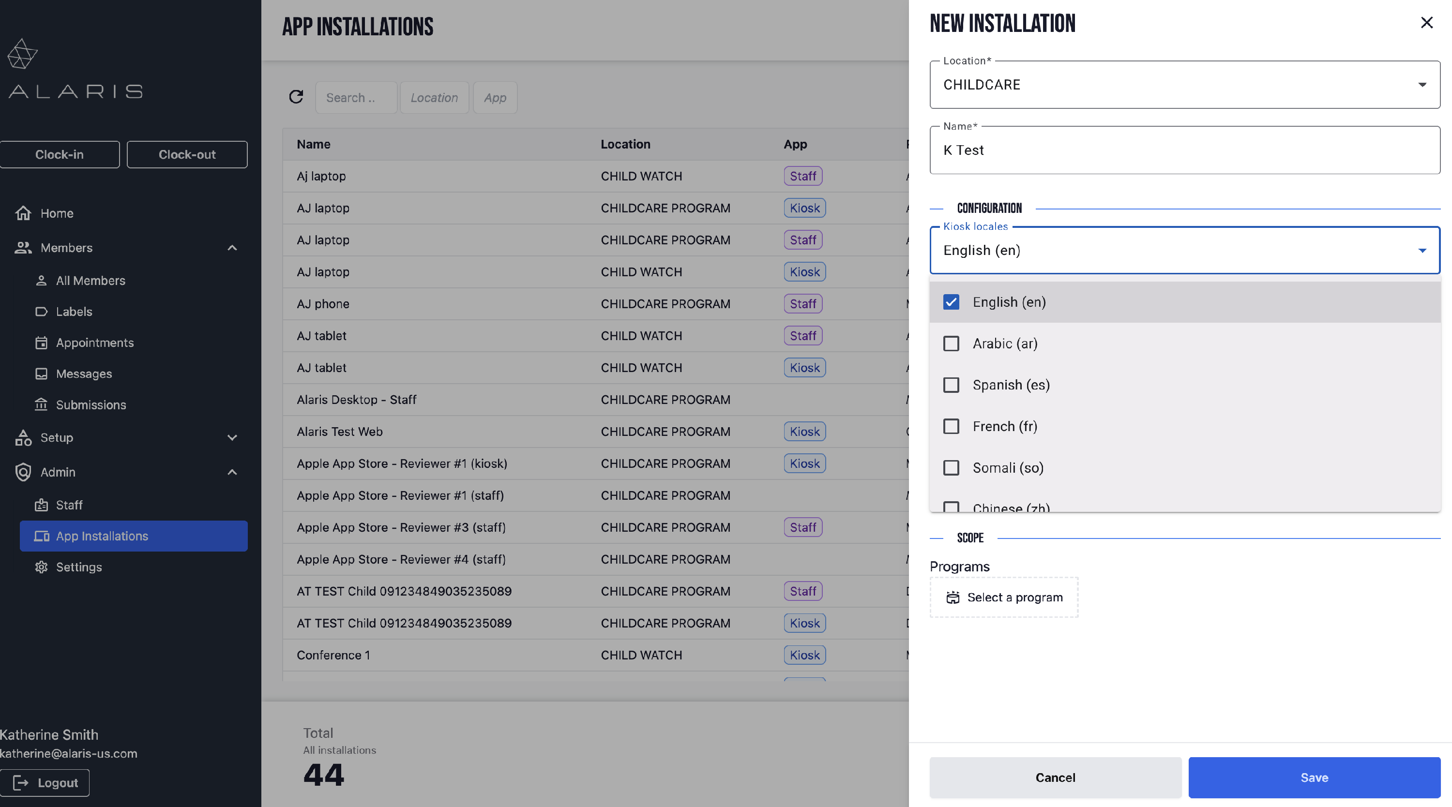Click the Appointments calendar icon
This screenshot has height=807, width=1452.
pos(41,343)
